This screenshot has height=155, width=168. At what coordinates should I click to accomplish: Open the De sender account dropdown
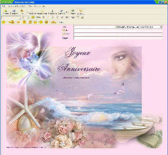tap(116, 27)
